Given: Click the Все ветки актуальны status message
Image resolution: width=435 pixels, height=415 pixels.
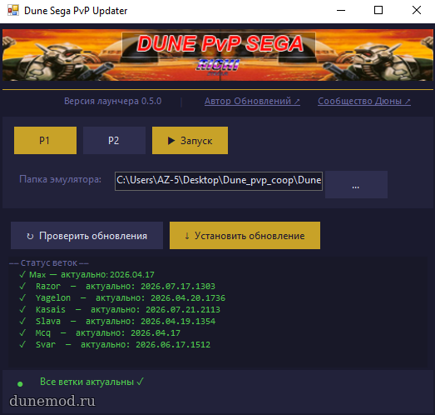Looking at the screenshot, I should (x=91, y=382).
